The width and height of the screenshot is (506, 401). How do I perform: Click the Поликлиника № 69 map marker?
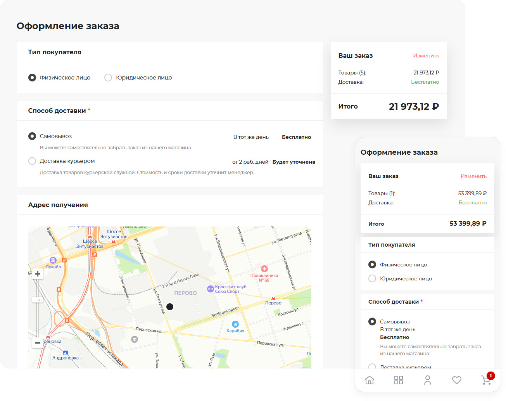pos(264,269)
